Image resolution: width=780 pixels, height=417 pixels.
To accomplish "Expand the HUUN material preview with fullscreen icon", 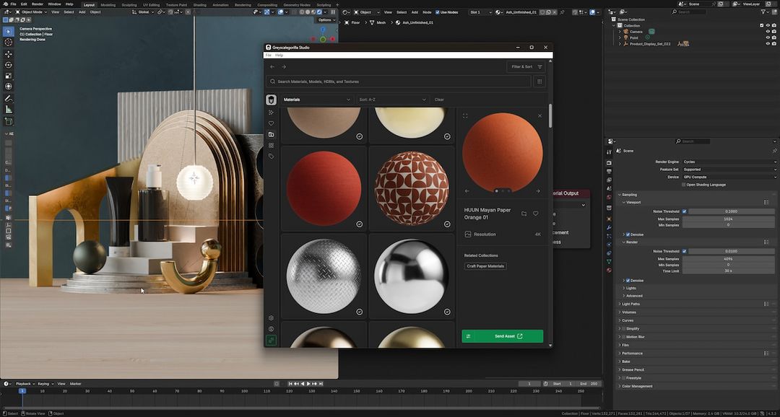I will 465,115.
